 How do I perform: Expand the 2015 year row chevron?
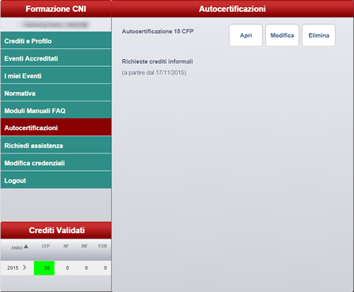coord(24,268)
